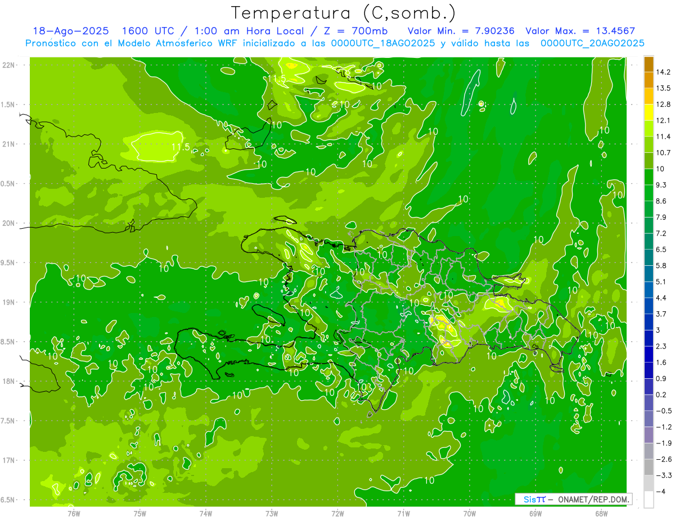Click the "-2.6" legend value
This screenshot has width=675, height=521.
tap(663, 460)
